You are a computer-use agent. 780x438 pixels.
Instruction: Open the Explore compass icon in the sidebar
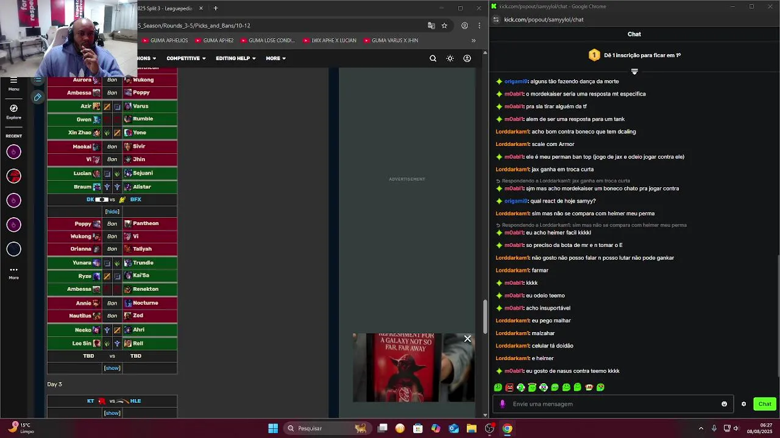(x=13, y=108)
